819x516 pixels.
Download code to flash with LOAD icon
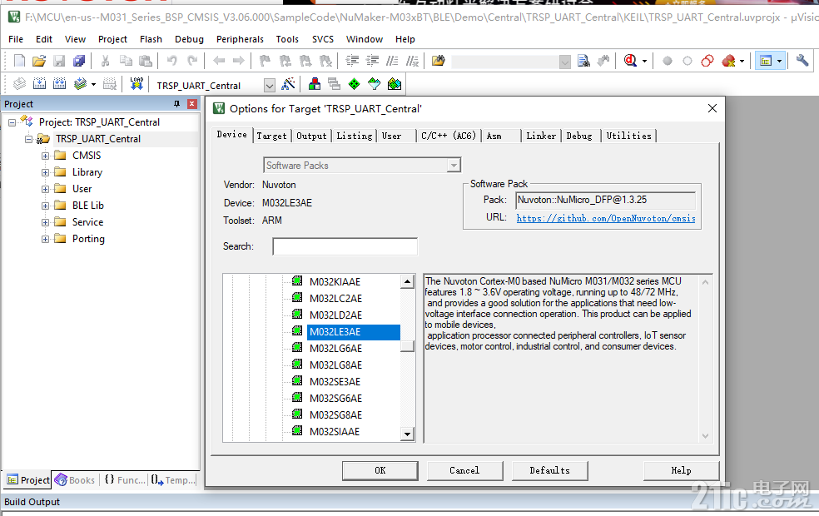pos(136,83)
